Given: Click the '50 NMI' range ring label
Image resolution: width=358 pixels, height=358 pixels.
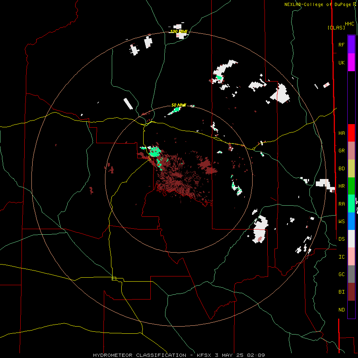Looking at the screenshot, I should tap(179, 105).
